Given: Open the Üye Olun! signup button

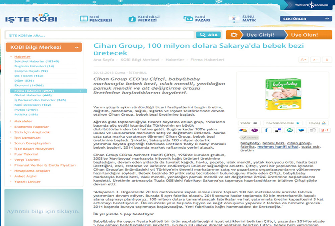Looking at the screenshot, I should pos(305,35).
